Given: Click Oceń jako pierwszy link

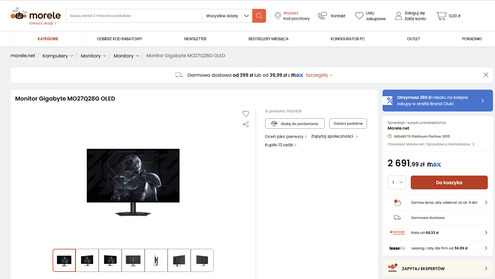Looking at the screenshot, I should [286, 136].
